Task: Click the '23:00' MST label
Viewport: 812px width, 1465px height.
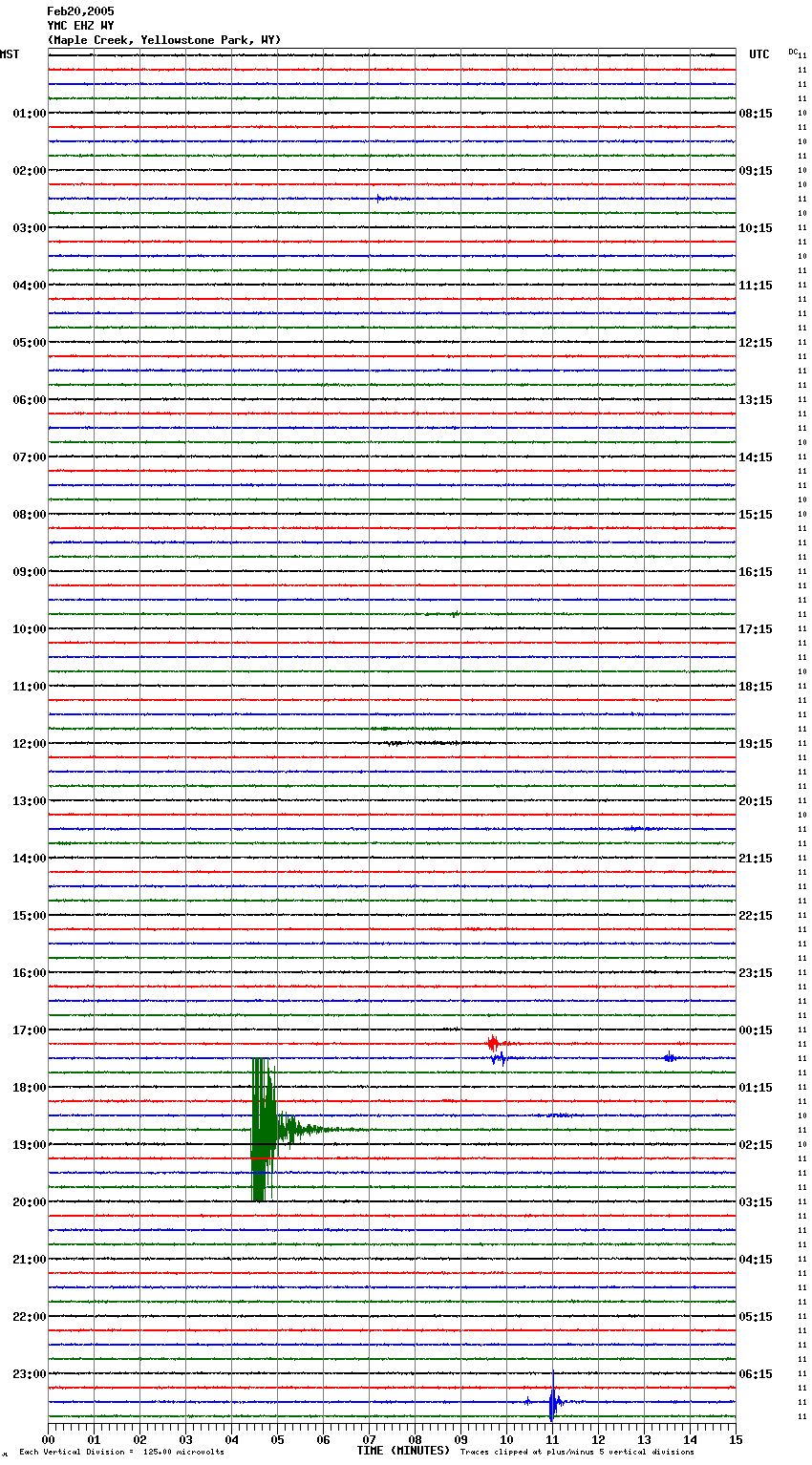Action: click(30, 1374)
